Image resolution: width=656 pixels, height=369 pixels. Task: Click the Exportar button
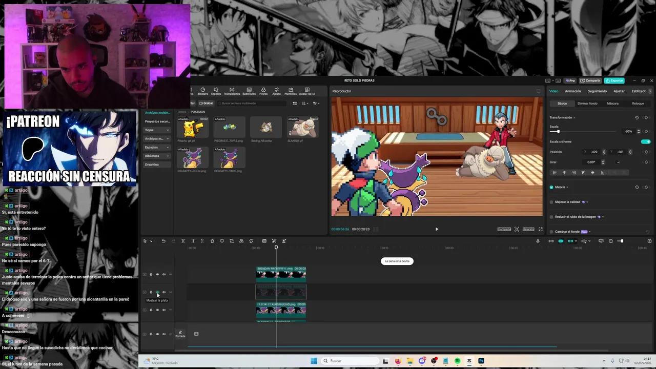[x=614, y=80]
